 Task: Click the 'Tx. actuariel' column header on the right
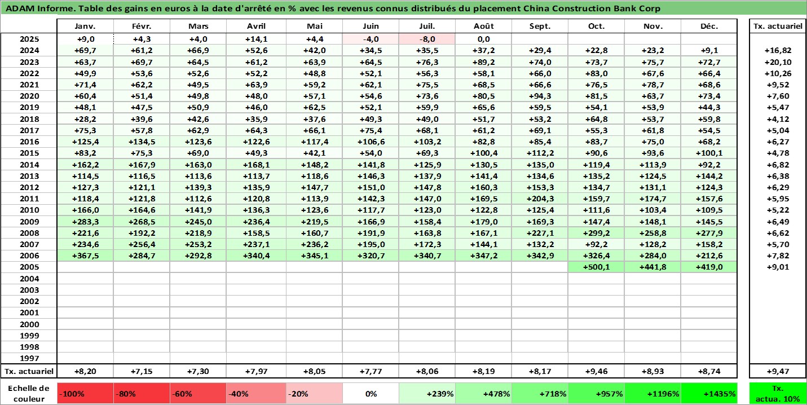tap(778, 27)
